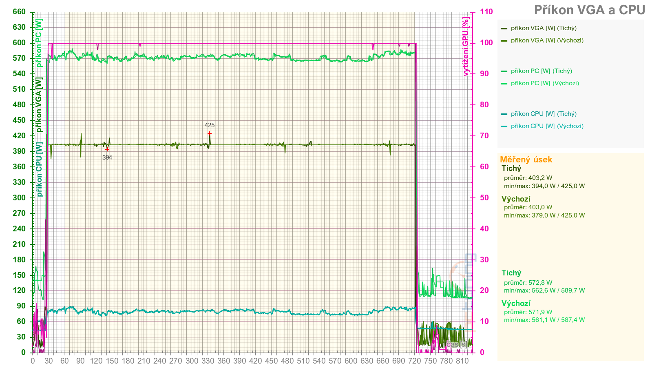The image size is (652, 366).
Task: Click the příkon PC [W] axis label
Action: tap(39, 43)
